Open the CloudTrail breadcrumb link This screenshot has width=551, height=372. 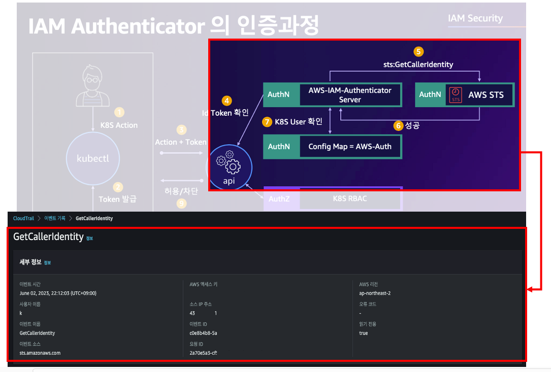(23, 219)
